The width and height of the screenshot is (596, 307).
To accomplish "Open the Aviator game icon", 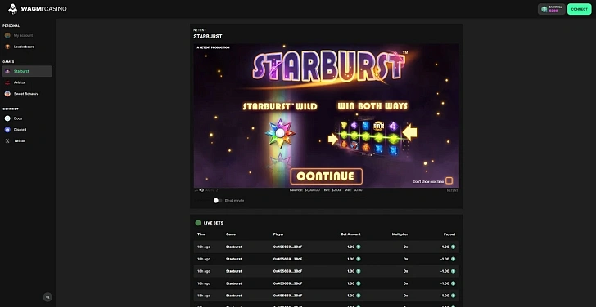I will [7, 82].
